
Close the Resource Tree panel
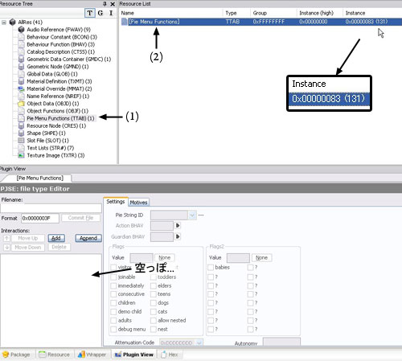113,4
